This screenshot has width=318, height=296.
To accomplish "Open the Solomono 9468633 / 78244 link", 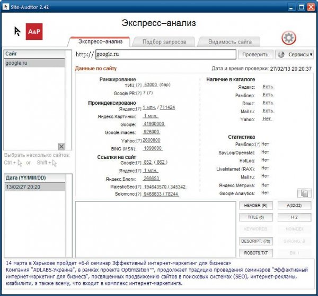I will 161,194.
